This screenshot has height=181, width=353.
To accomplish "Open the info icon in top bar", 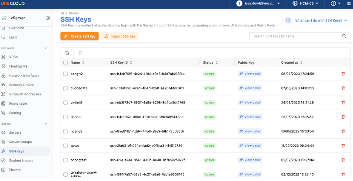I will click(x=334, y=3).
